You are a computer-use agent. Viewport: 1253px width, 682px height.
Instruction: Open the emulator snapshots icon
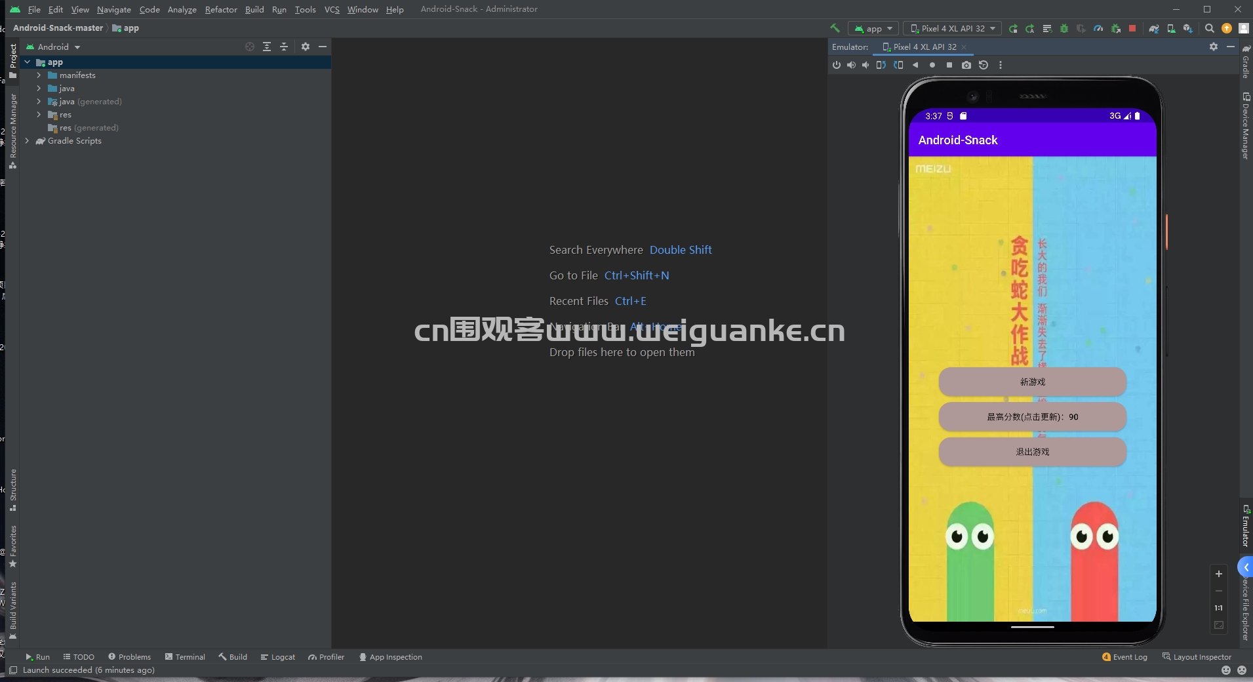click(984, 65)
